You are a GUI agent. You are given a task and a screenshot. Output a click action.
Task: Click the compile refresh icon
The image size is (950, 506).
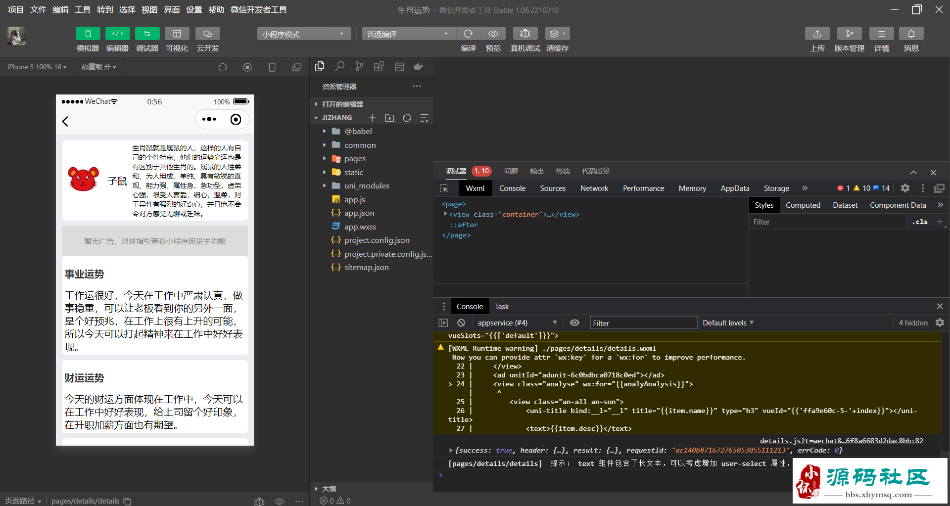(x=468, y=34)
